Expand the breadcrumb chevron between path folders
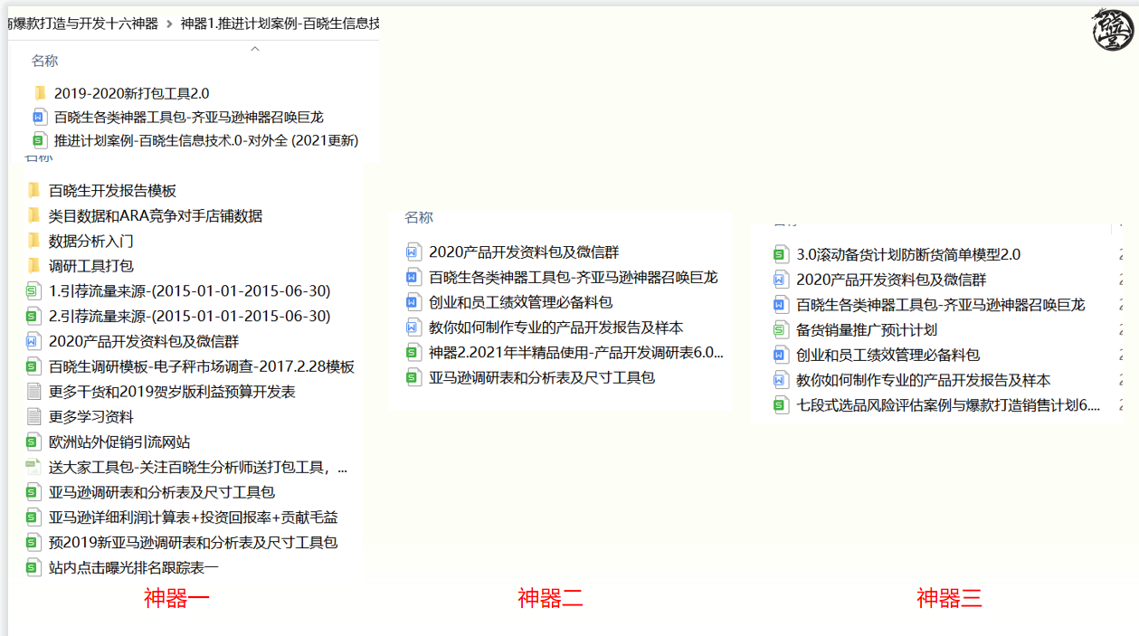The width and height of the screenshot is (1139, 636). point(169,24)
